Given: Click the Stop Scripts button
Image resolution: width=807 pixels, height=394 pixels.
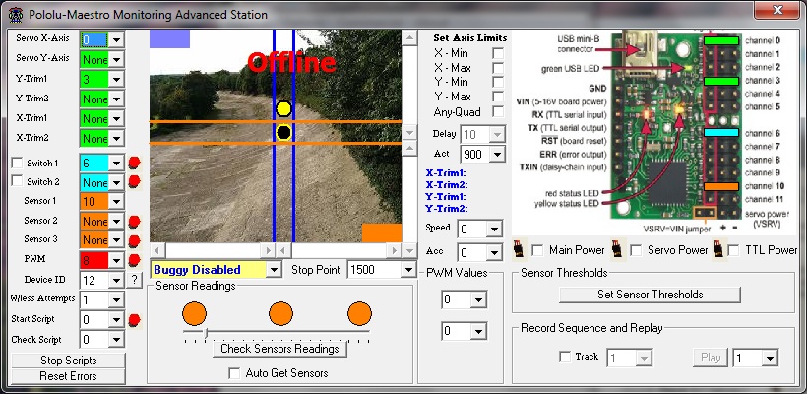Looking at the screenshot, I should tap(68, 361).
